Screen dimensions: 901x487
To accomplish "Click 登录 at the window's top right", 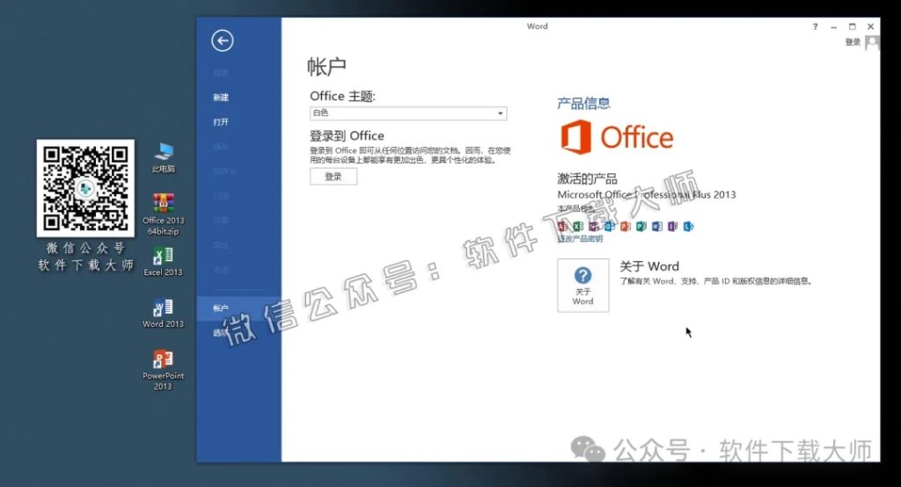I will pos(853,42).
